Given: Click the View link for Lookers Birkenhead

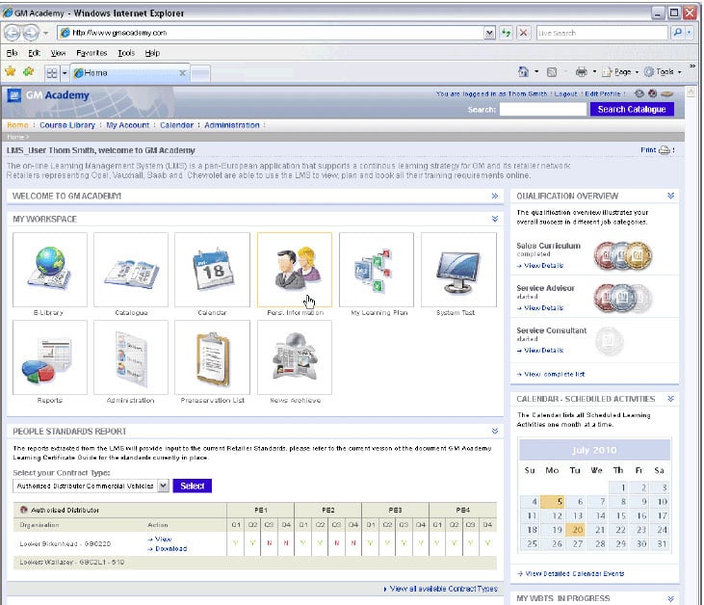Looking at the screenshot, I should coord(163,539).
